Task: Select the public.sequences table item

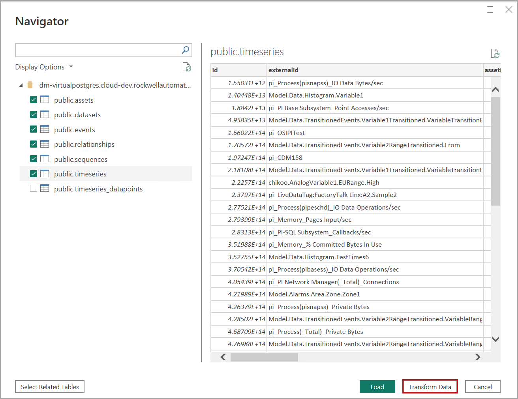Action: tap(81, 159)
